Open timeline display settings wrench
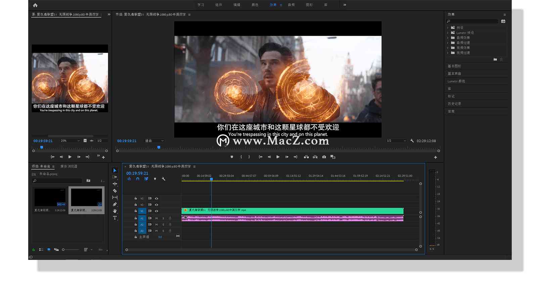546x281 pixels. [x=164, y=179]
